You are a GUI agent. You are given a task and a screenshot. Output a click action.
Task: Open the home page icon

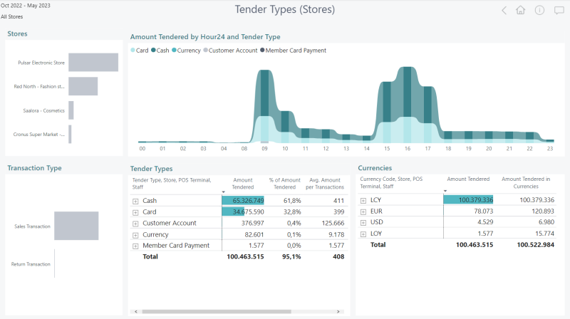coord(521,10)
